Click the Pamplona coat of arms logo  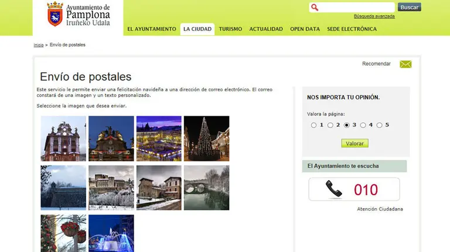[x=55, y=14]
